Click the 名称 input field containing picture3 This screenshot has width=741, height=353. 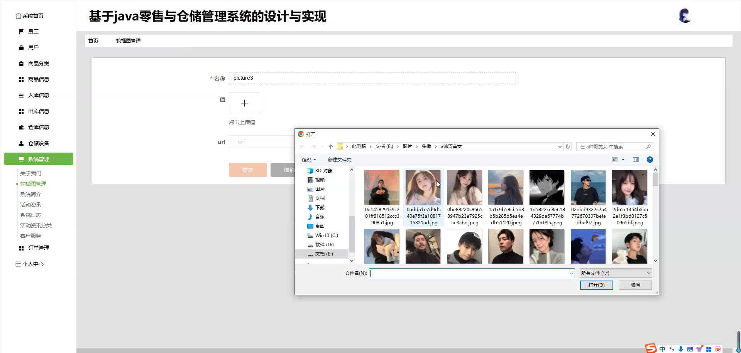(x=372, y=78)
